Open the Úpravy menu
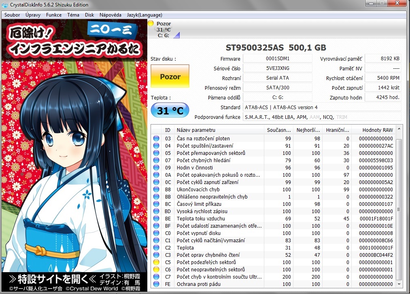The height and width of the screenshot is (294, 410). tap(33, 15)
